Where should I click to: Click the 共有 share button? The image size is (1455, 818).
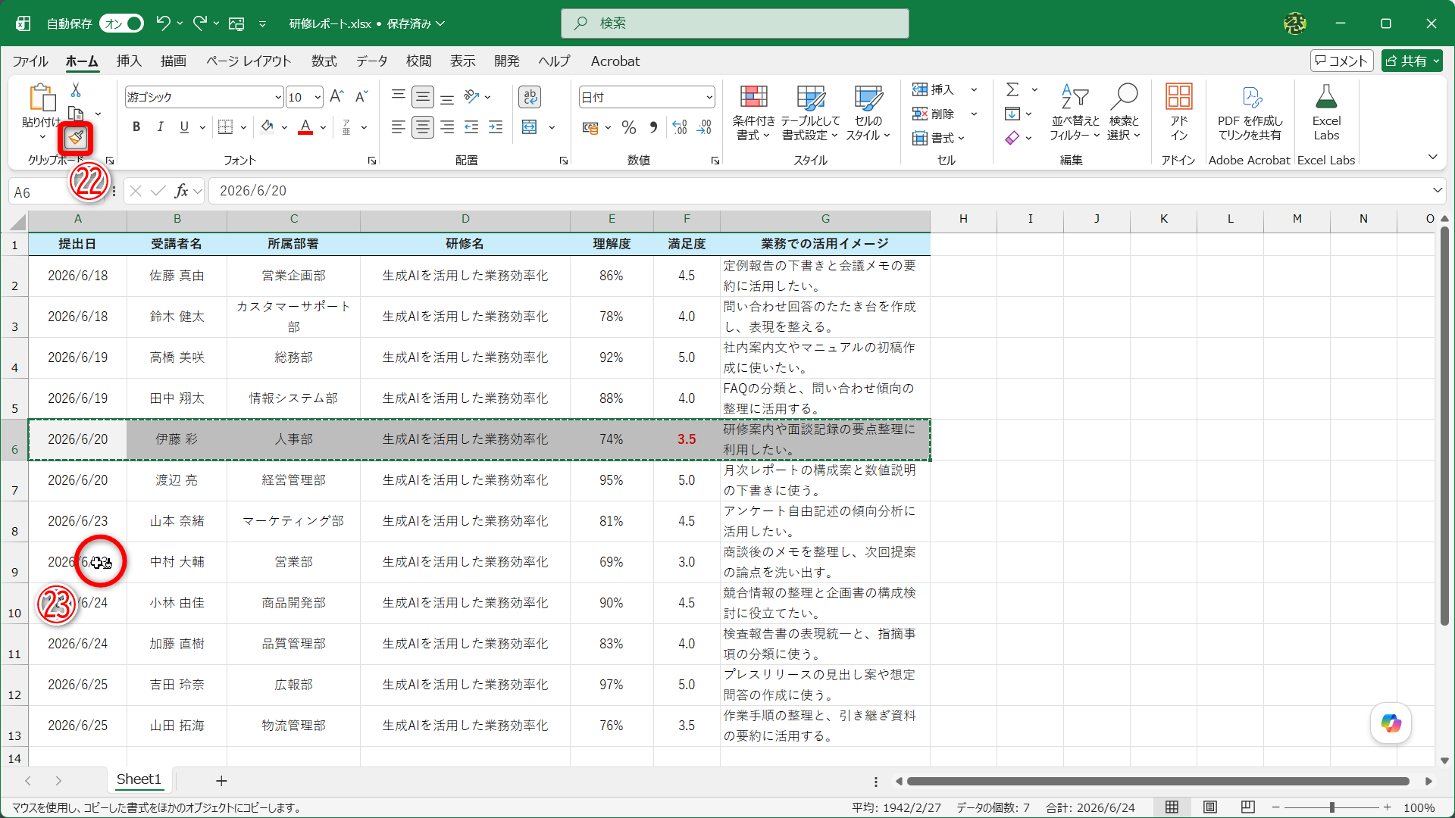(x=1411, y=61)
